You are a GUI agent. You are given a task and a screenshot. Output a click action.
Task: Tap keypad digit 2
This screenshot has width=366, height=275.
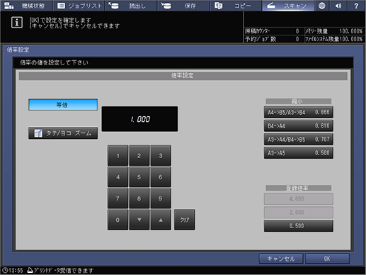(x=139, y=155)
